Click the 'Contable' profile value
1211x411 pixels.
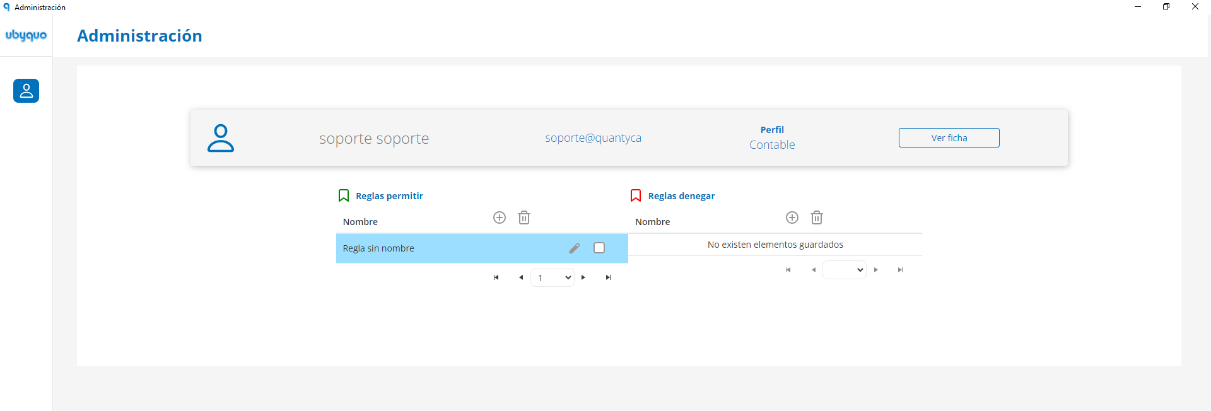click(772, 145)
